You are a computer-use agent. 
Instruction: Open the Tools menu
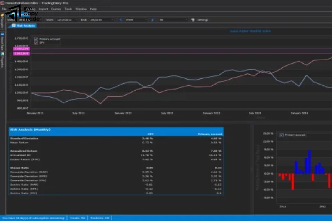click(x=68, y=9)
